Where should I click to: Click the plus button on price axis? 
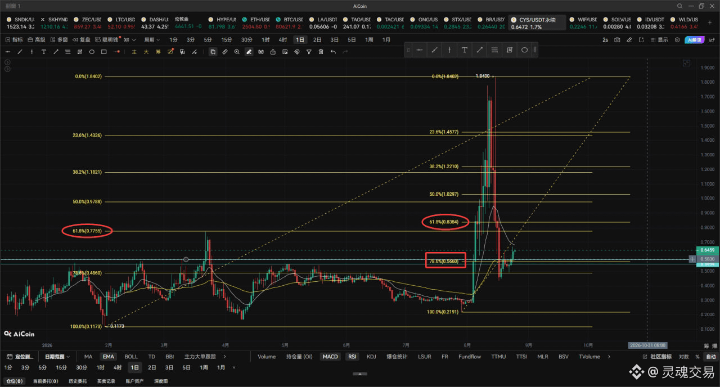pos(692,259)
